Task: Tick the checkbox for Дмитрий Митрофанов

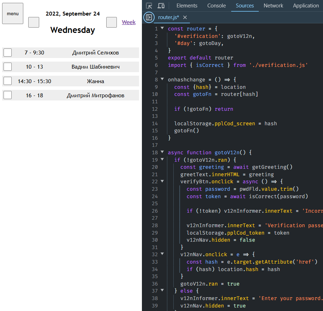Action: [8, 95]
